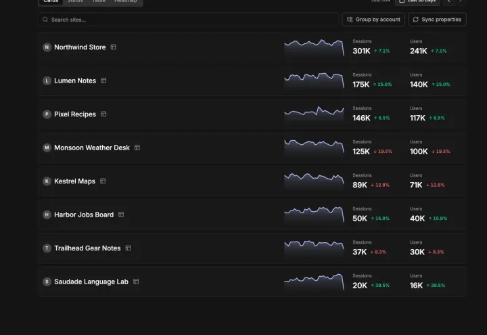This screenshot has width=487, height=335.
Task: Click the 50K sessions value
Action: pos(360,219)
